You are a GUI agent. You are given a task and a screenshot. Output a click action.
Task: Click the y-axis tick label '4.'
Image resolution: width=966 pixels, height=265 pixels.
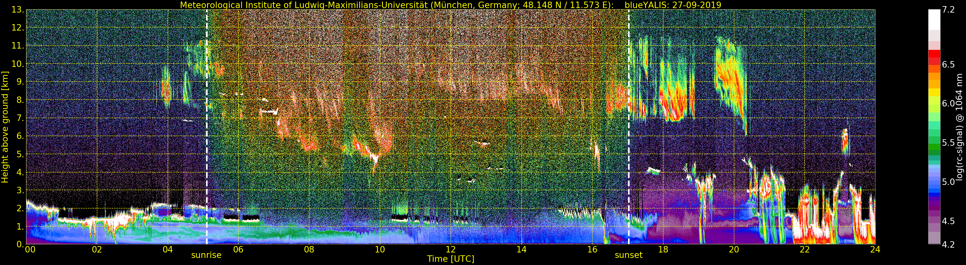click(x=20, y=172)
